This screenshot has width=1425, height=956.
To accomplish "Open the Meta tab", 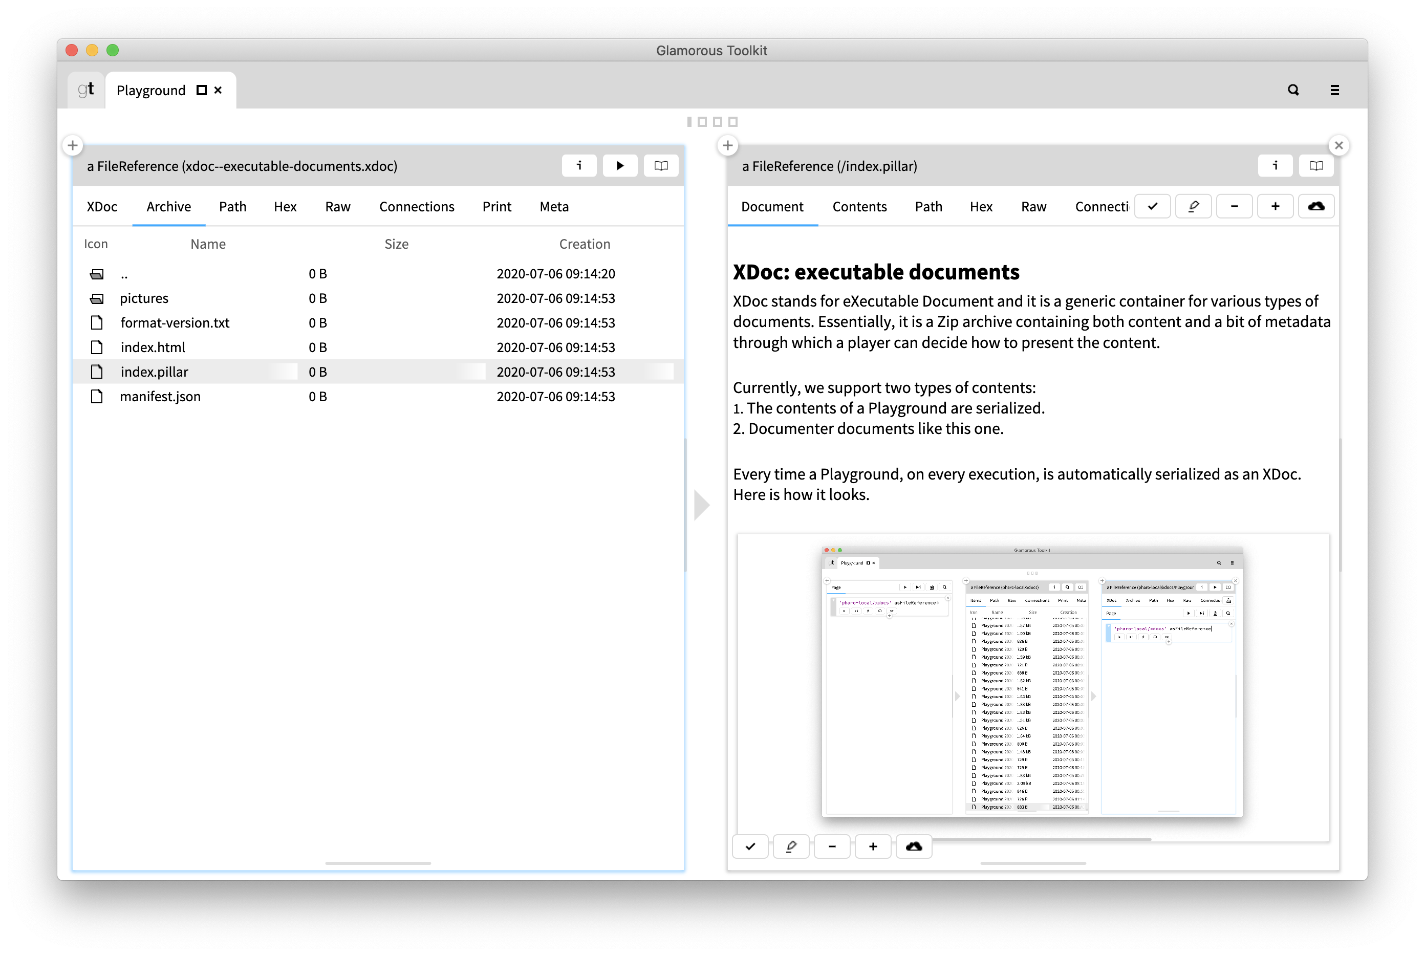I will [x=554, y=207].
